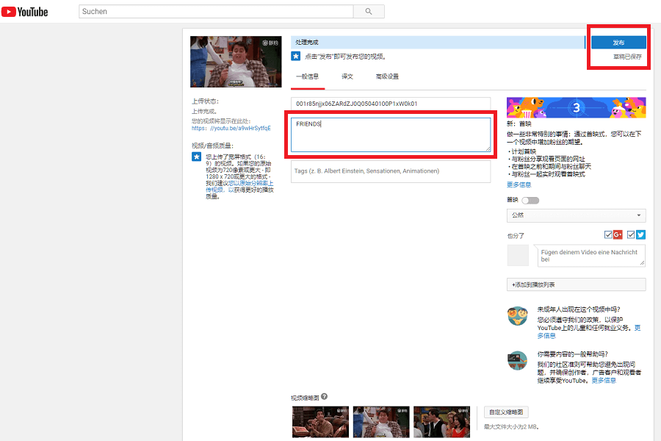This screenshot has height=441, width=661.
Task: Select the first video thumbnail option
Action: pos(320,422)
